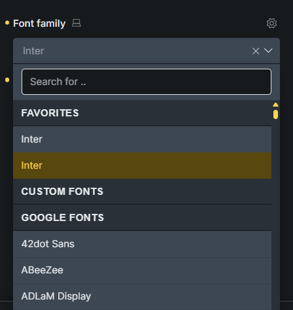Pick the 42dot Sans Google font
Image resolution: width=293 pixels, height=310 pixels.
coord(142,244)
